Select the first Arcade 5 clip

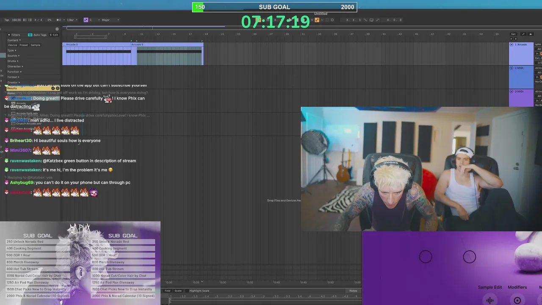pyautogui.click(x=97, y=54)
